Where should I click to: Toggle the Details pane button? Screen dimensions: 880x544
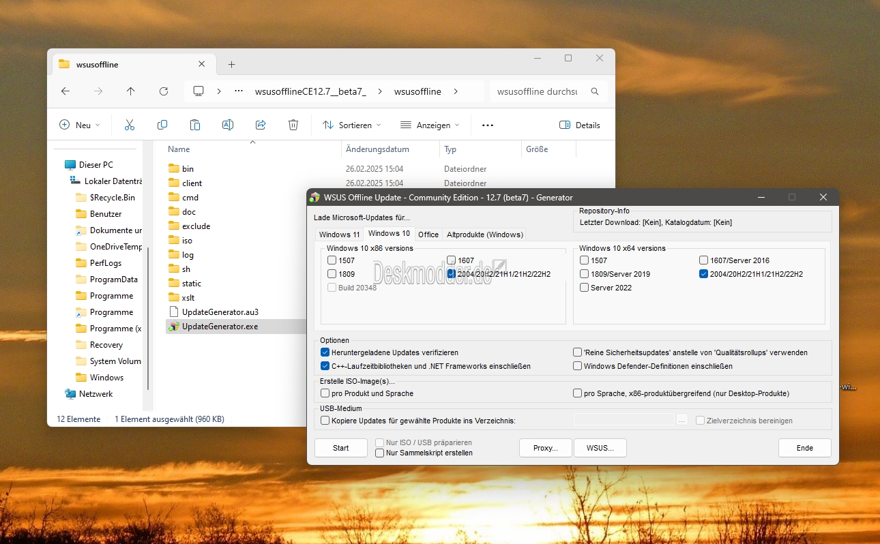click(579, 125)
